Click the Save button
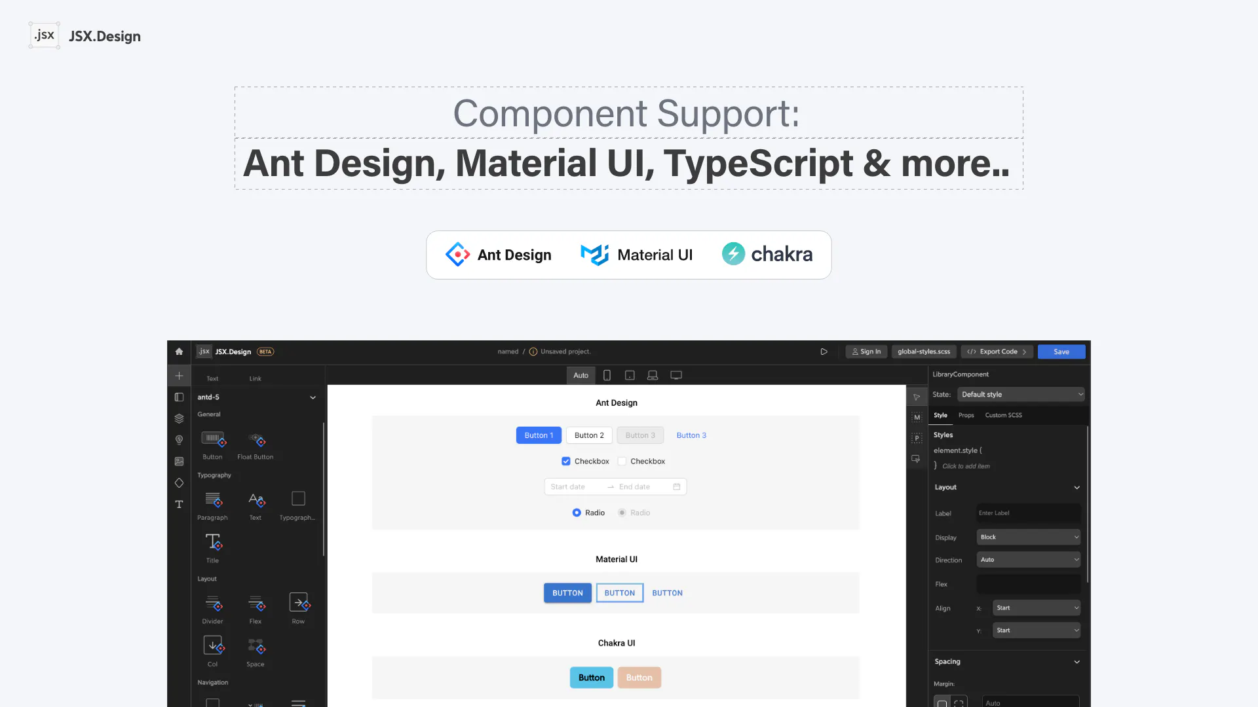The height and width of the screenshot is (707, 1258). (x=1061, y=352)
